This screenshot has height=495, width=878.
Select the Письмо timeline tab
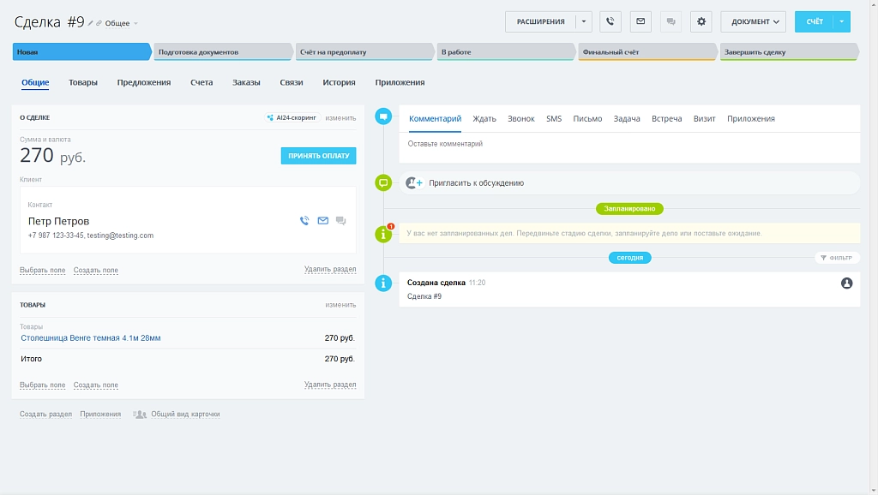point(587,118)
